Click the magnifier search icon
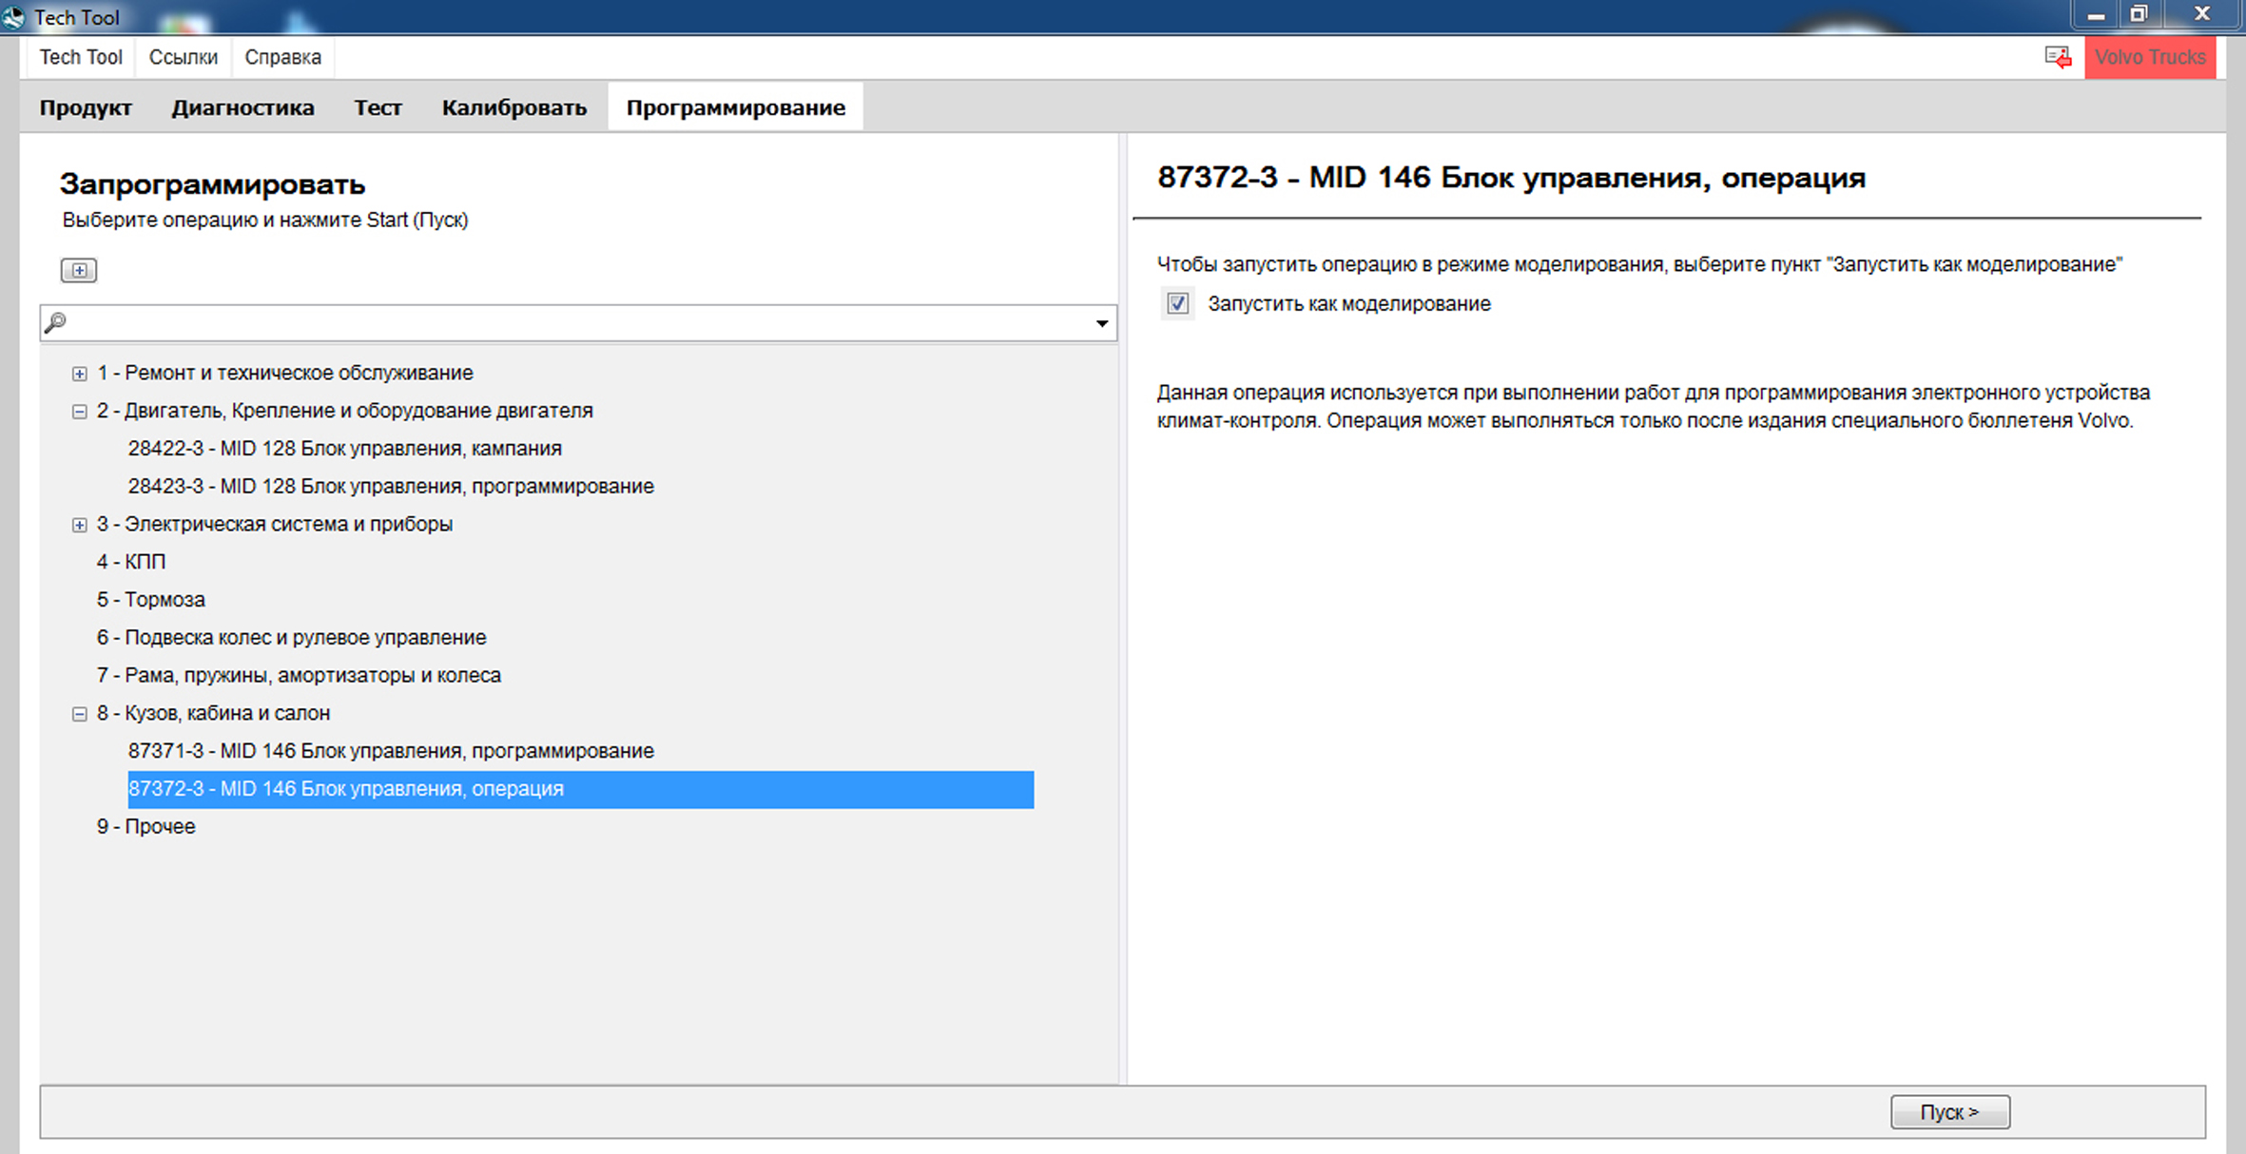Image resolution: width=2246 pixels, height=1154 pixels. [x=56, y=323]
